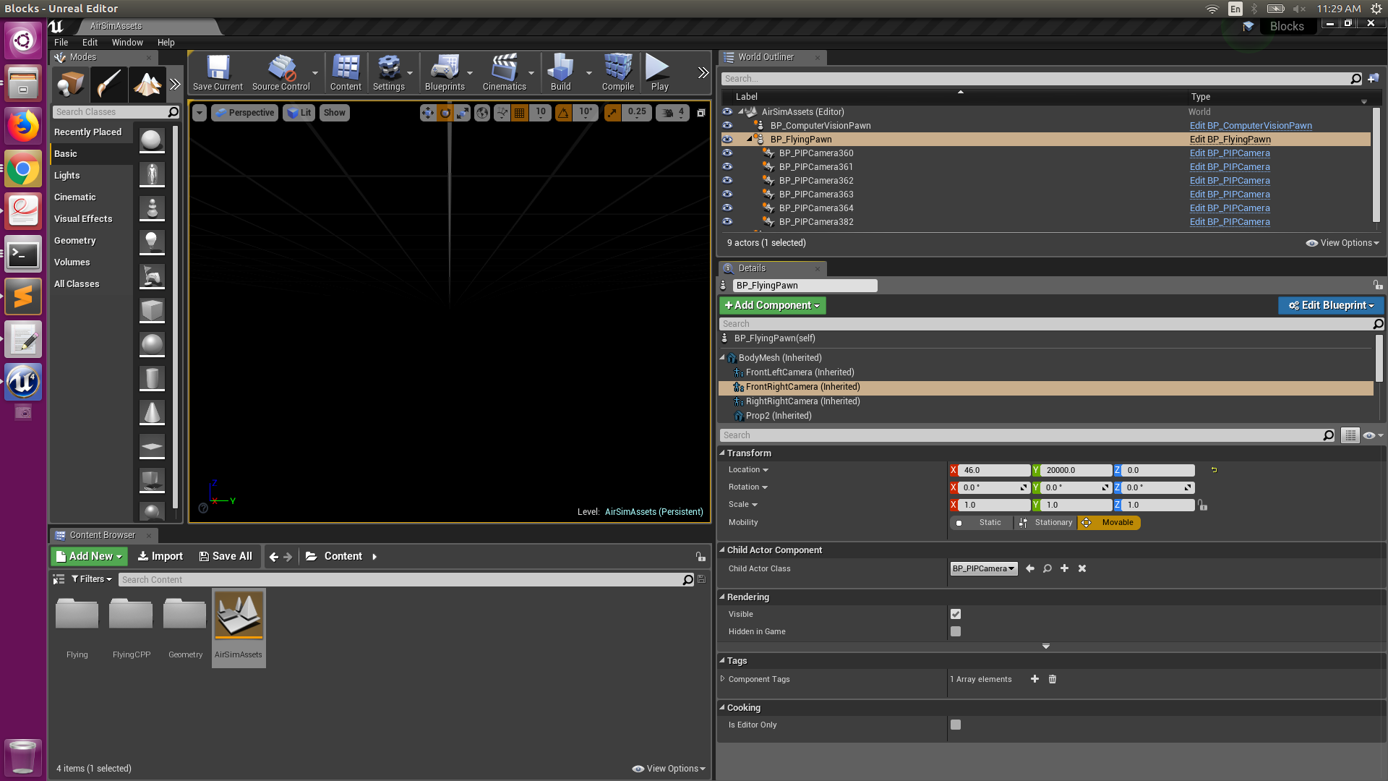Open the Add Component dropdown
Image resolution: width=1388 pixels, height=781 pixels.
click(772, 305)
